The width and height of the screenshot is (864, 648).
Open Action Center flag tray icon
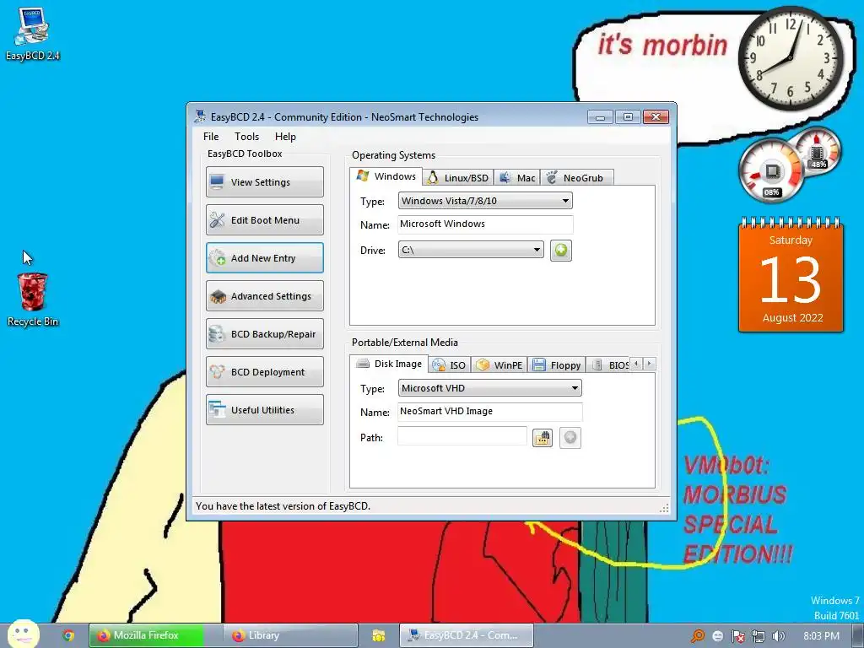737,636
